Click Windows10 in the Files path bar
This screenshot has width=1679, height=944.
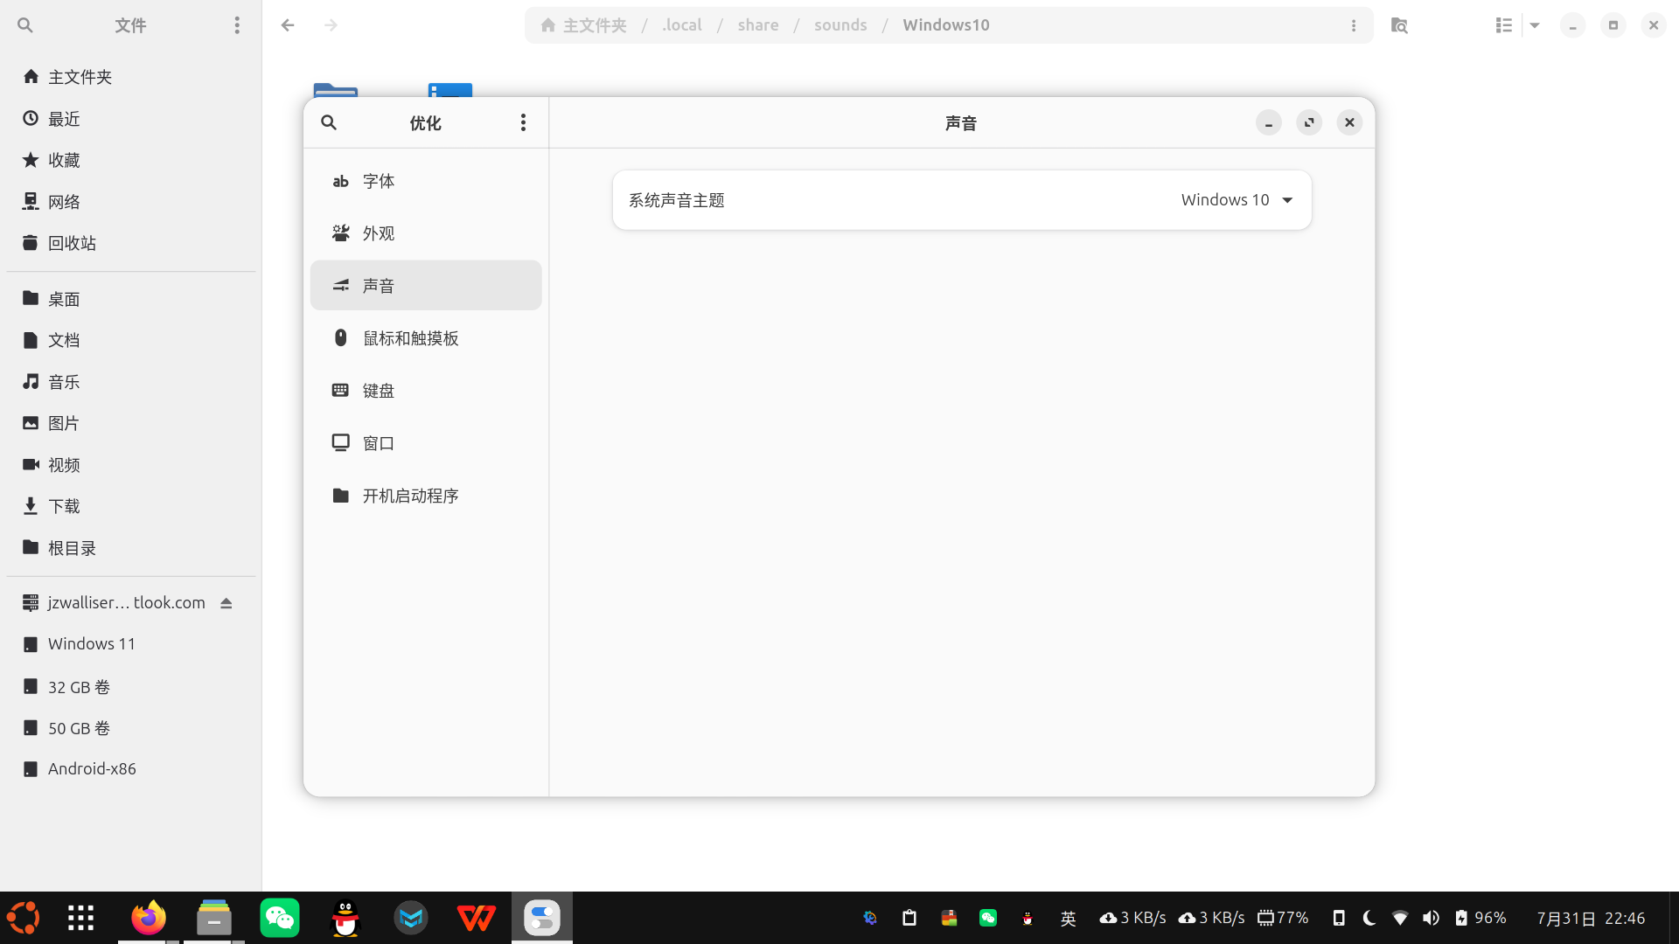coord(946,25)
